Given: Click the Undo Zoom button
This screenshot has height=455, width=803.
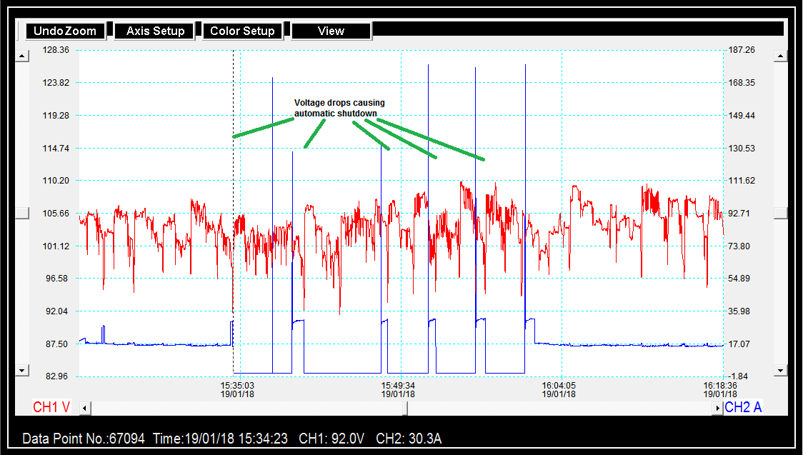Looking at the screenshot, I should [65, 31].
